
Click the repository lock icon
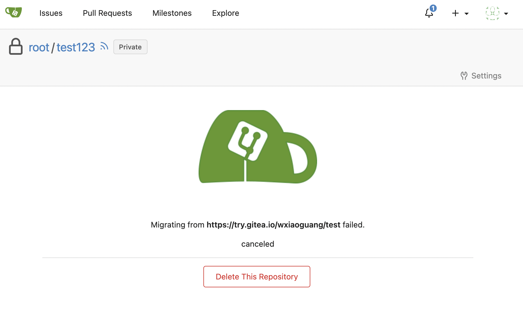(x=16, y=46)
